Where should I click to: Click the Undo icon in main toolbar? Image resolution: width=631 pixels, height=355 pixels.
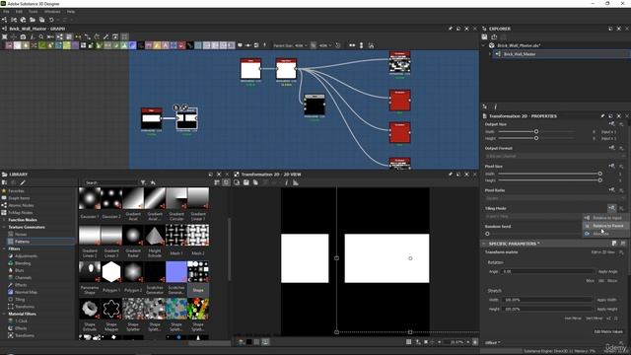51,20
